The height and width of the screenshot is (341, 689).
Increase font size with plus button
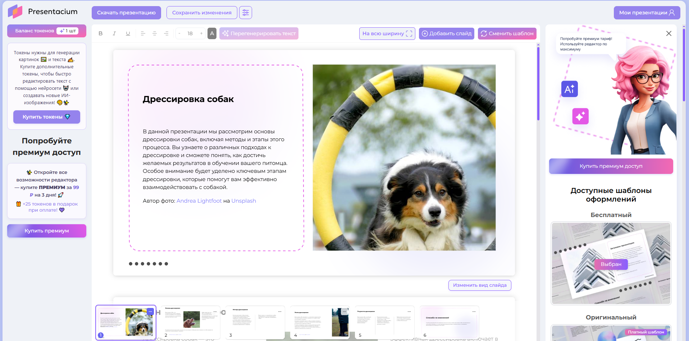(x=201, y=33)
